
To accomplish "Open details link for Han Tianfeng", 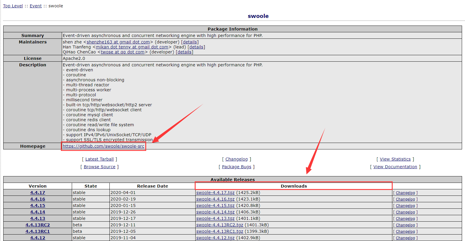I will (x=196, y=47).
